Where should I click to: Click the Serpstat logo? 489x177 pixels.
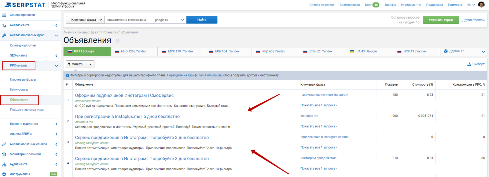[24, 5]
